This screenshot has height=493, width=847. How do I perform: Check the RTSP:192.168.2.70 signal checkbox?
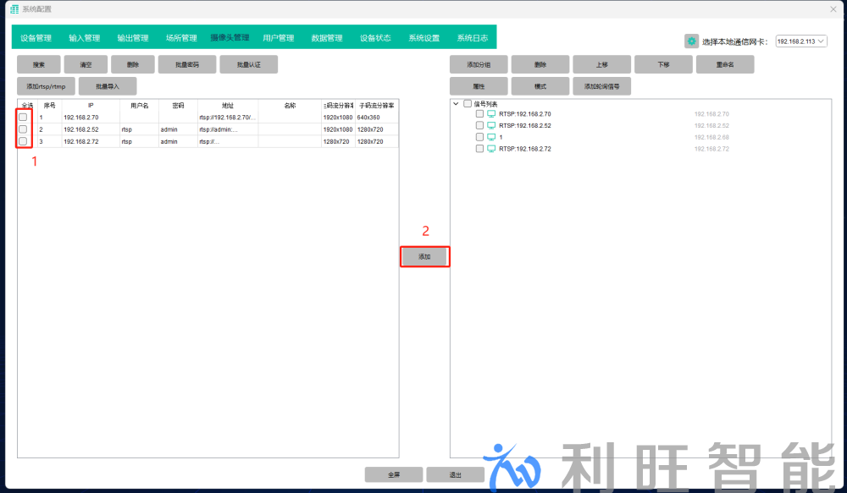(x=479, y=114)
